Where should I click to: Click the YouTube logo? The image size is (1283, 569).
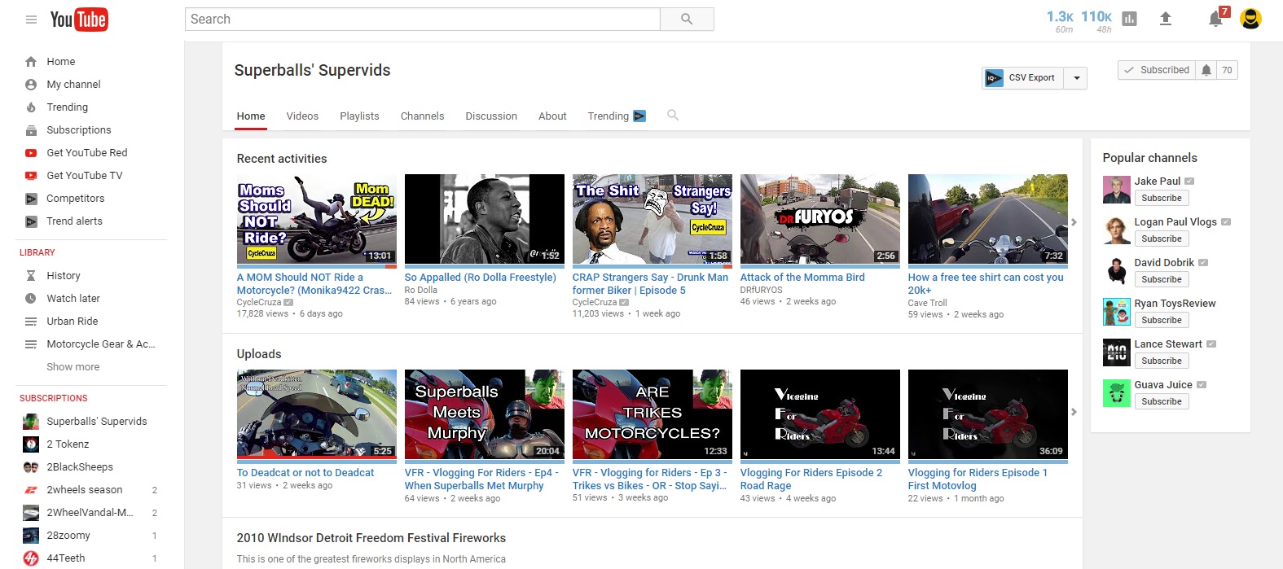79,20
